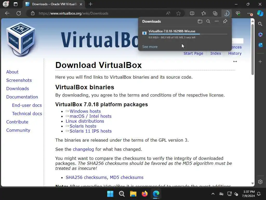Open Downloads in the left navigation
266x200 pixels.
tap(18, 89)
